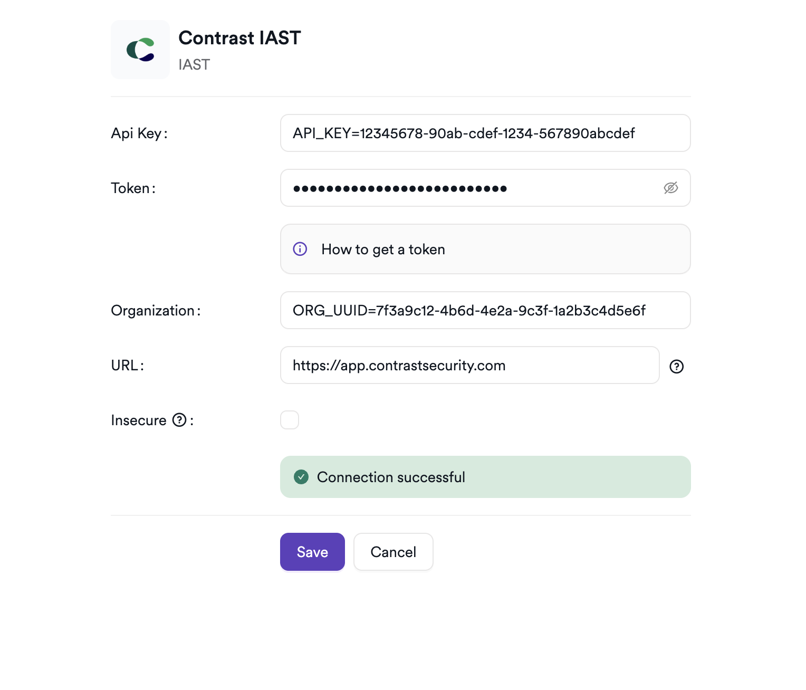The image size is (806, 690).
Task: Toggle Insecure connection option off
Action: coord(290,419)
